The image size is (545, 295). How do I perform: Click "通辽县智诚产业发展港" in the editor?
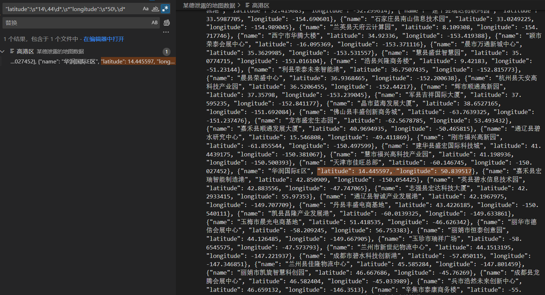(x=386, y=197)
